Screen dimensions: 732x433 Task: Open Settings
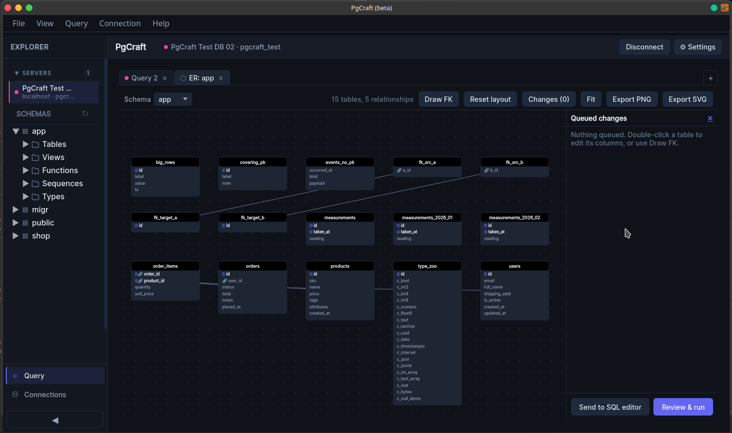pos(698,47)
